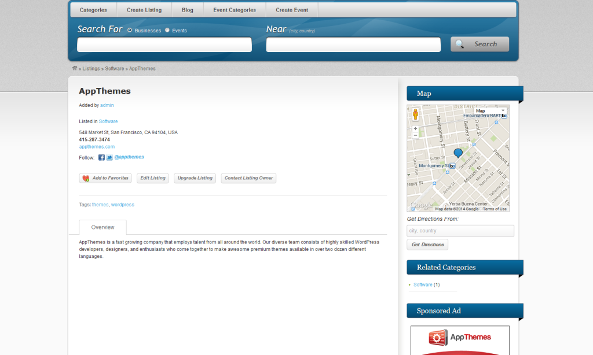The image size is (593, 355).
Task: Open the map Terms of Use link
Action: (x=495, y=209)
